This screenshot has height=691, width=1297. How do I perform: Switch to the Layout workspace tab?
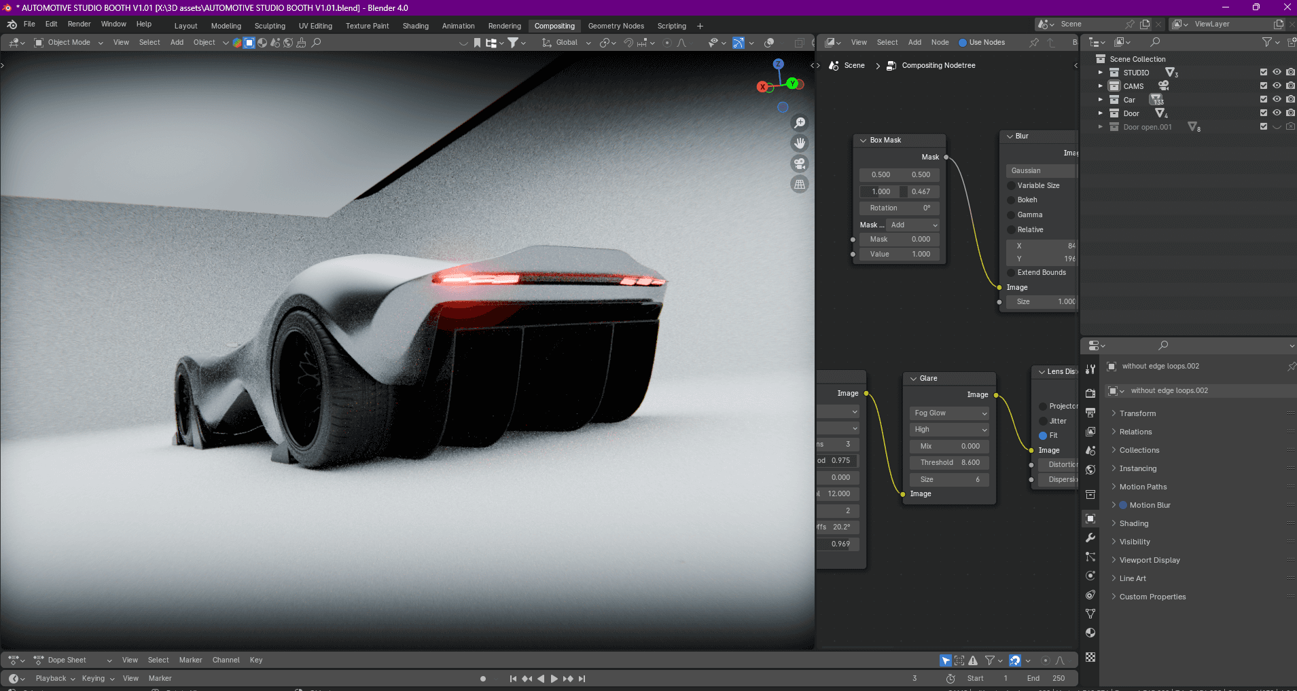pyautogui.click(x=185, y=26)
